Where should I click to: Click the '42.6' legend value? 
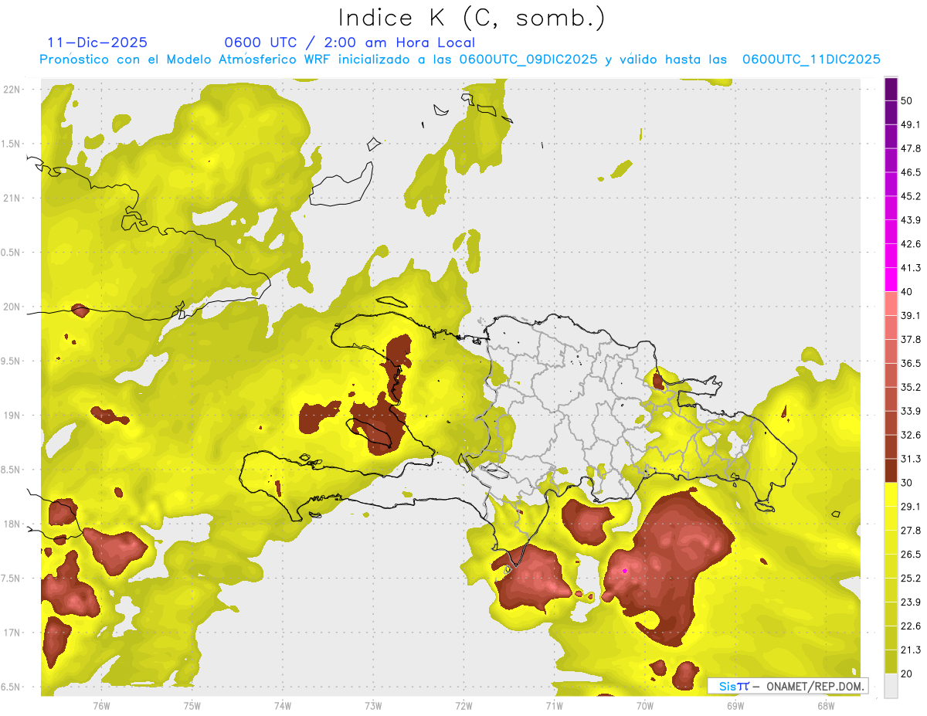[910, 244]
